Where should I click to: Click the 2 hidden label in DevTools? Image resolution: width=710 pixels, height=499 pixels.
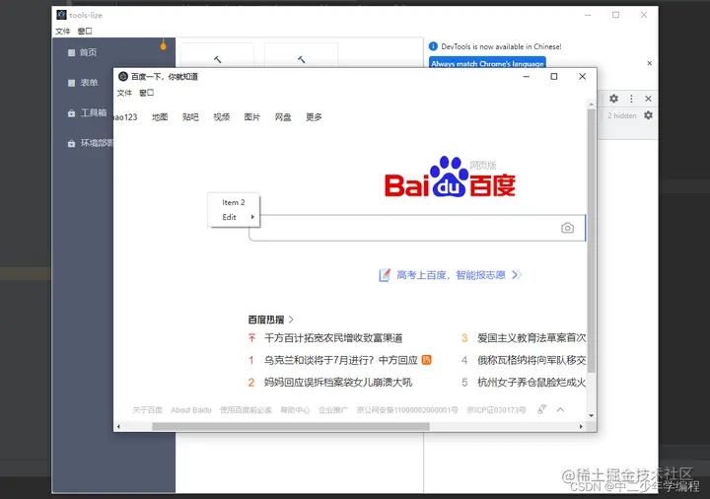(621, 116)
